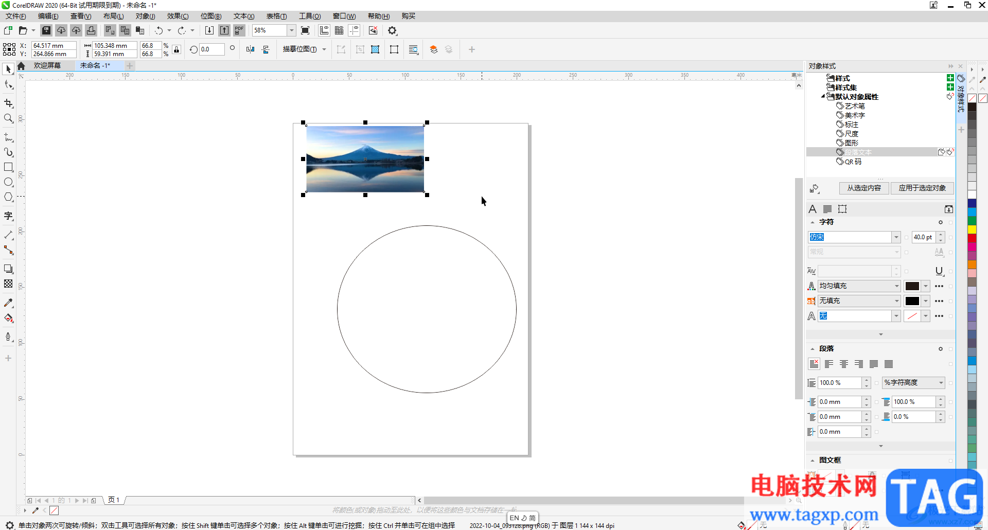The image size is (988, 530).
Task: Open more options for text fill
Action: point(939,286)
